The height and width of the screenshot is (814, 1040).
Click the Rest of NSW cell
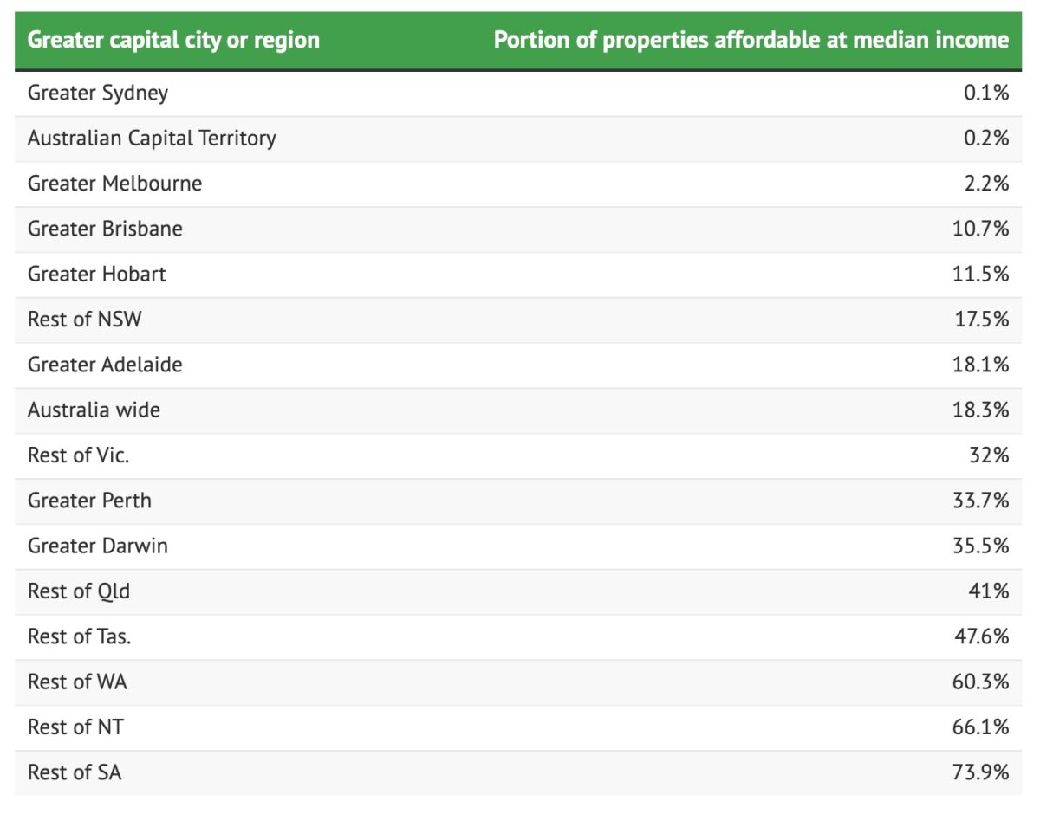[x=85, y=320]
